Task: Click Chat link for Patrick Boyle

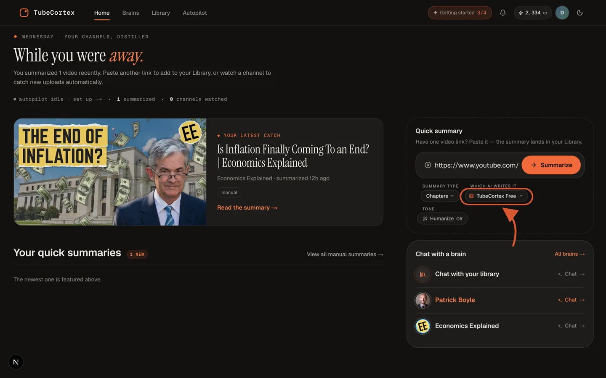Action: 571,300
